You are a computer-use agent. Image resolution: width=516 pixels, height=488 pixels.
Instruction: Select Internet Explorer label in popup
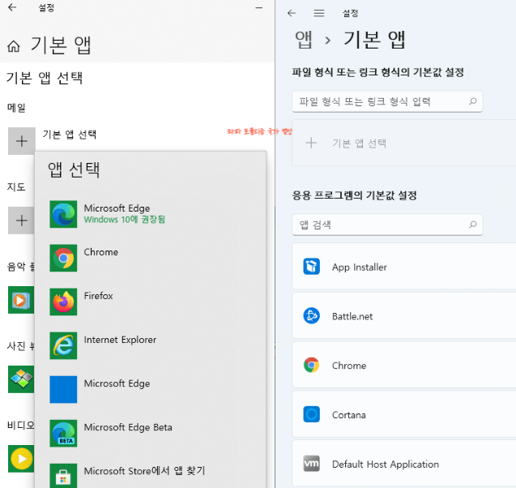point(120,340)
